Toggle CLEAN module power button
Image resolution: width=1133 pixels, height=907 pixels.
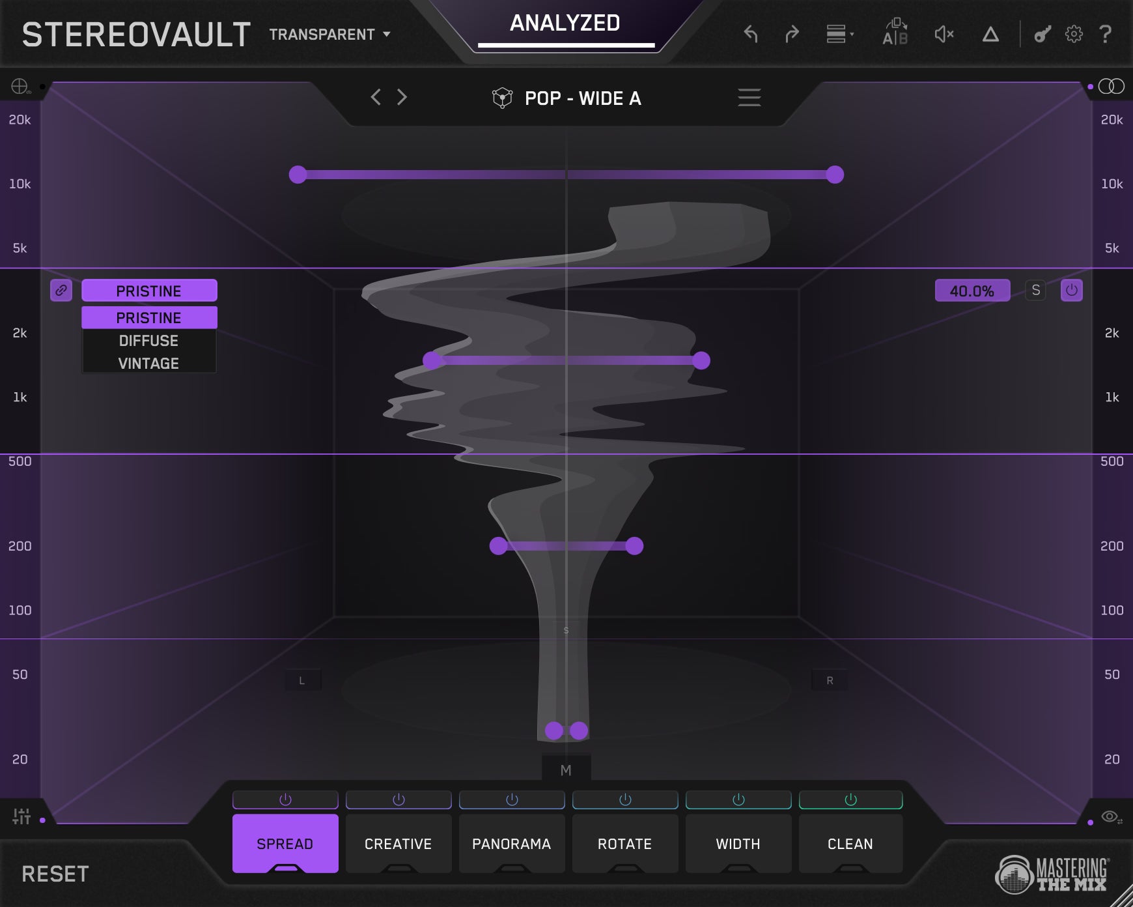(850, 799)
